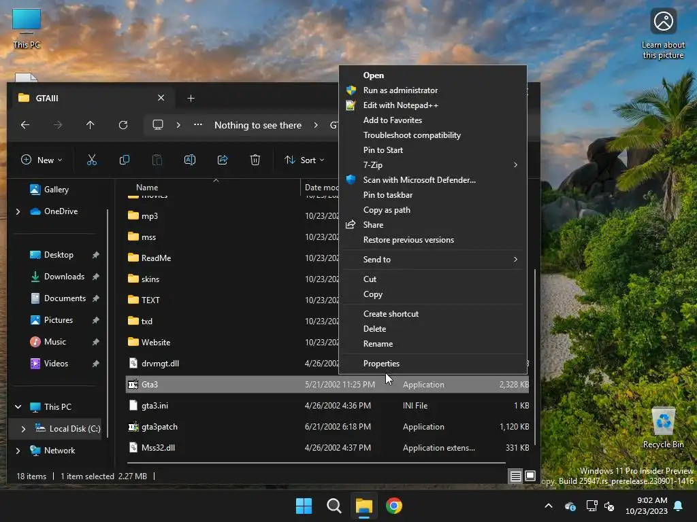
Task: Click the Copy icon in toolbar
Action: (x=125, y=160)
